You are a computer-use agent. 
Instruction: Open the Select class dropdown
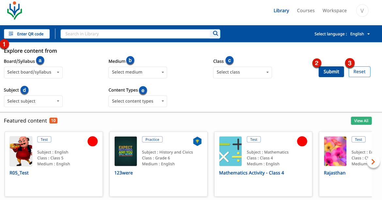click(x=242, y=72)
